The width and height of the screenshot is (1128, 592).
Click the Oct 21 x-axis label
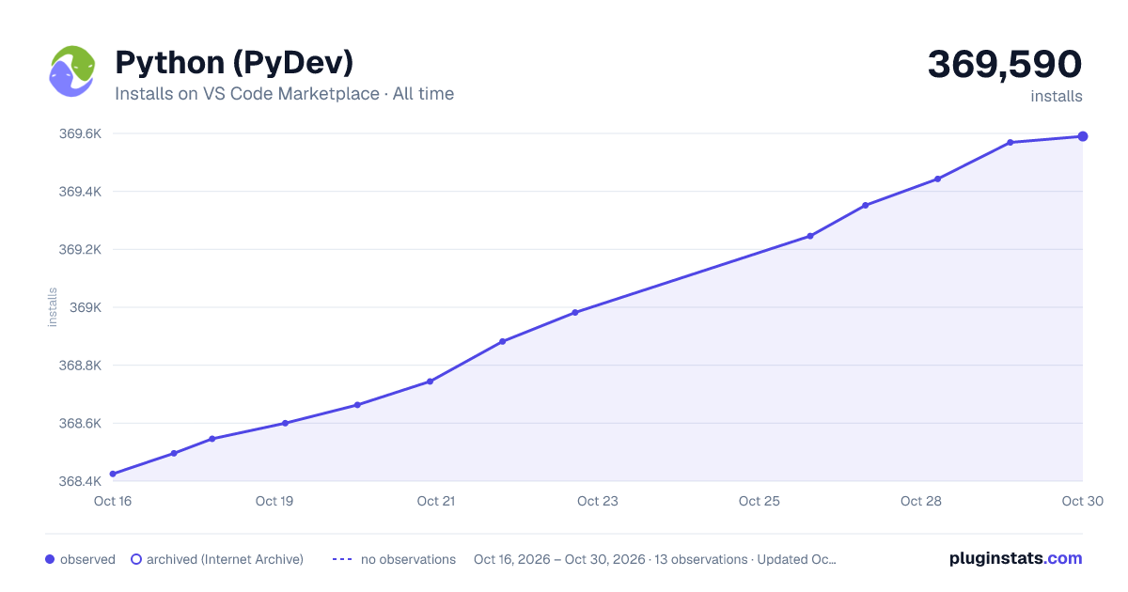(x=436, y=501)
